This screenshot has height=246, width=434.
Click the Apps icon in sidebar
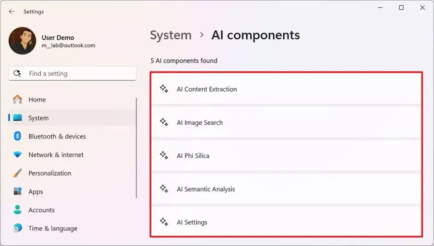tap(18, 191)
